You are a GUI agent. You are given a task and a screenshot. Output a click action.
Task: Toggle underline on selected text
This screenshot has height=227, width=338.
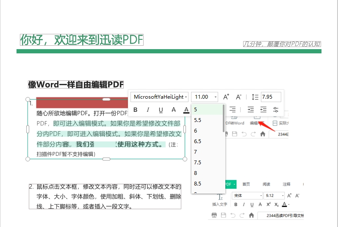coord(161,110)
